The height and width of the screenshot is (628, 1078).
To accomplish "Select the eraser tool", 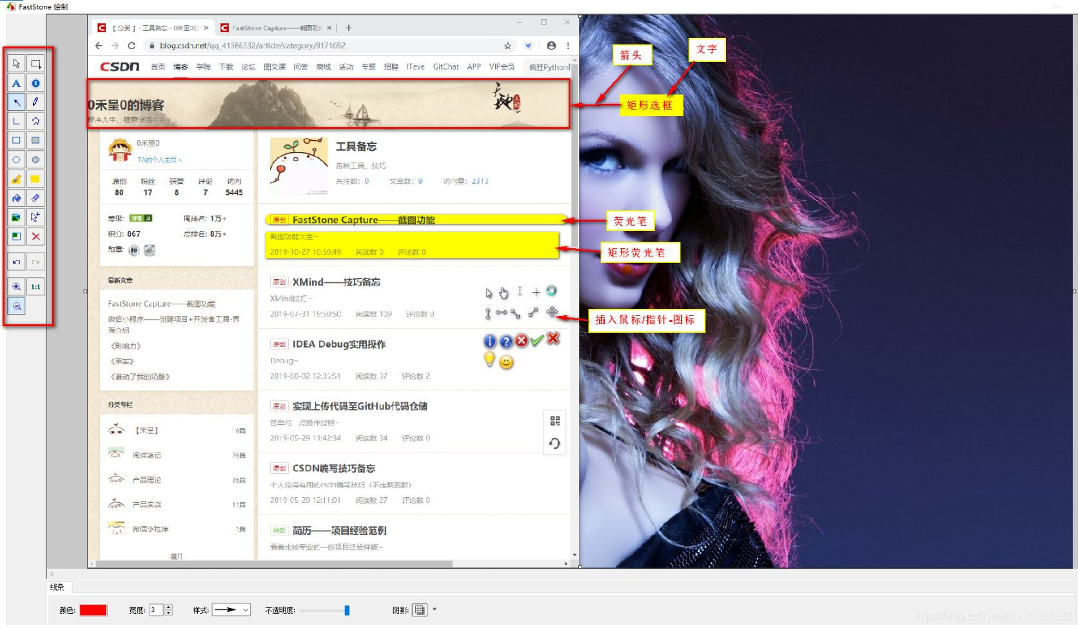I will [35, 198].
